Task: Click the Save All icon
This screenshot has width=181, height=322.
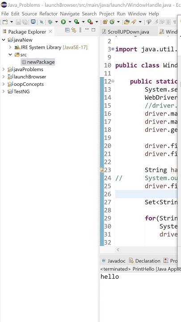Action: [25, 21]
